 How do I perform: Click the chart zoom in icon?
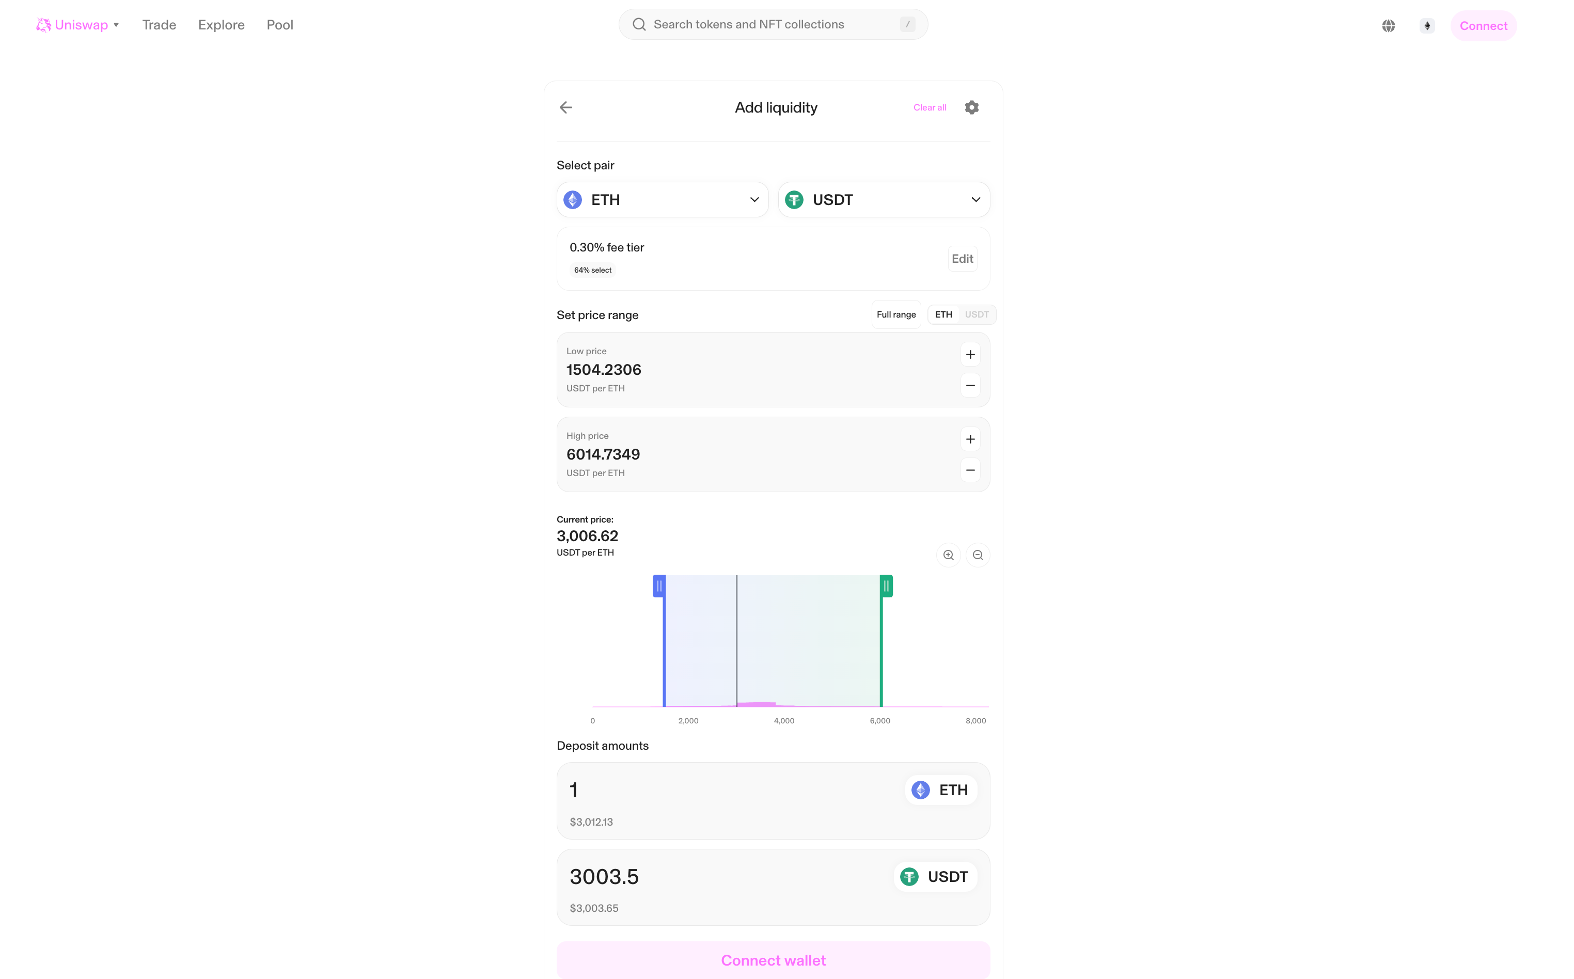pos(948,555)
